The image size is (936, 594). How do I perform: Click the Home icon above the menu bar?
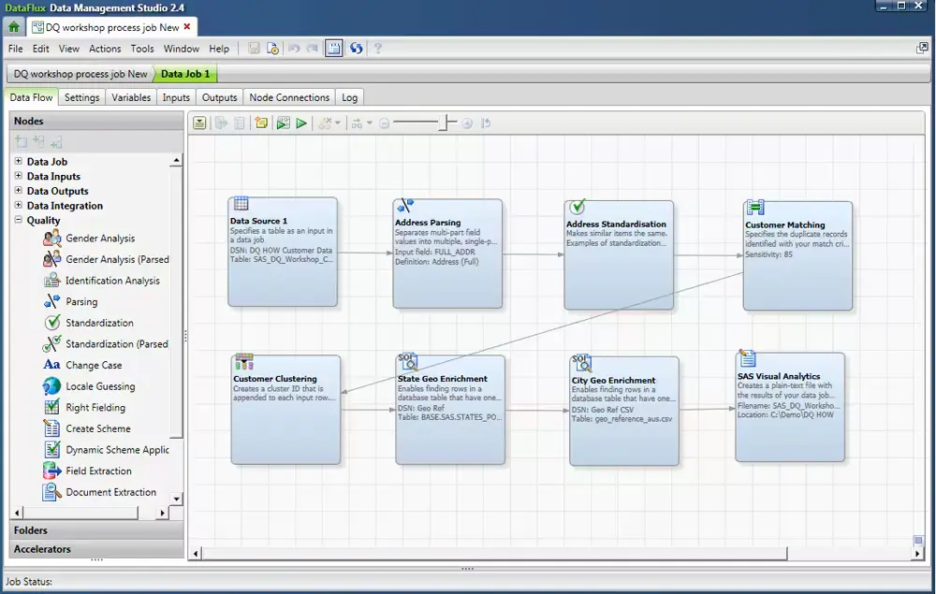click(13, 28)
